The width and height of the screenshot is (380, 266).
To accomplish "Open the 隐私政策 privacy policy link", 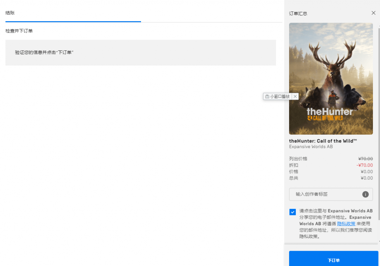I will (x=346, y=224).
